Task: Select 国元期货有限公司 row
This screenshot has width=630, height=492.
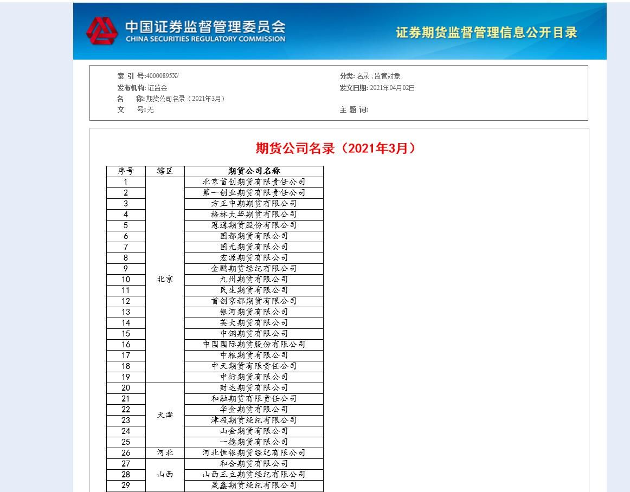Action: tap(254, 247)
